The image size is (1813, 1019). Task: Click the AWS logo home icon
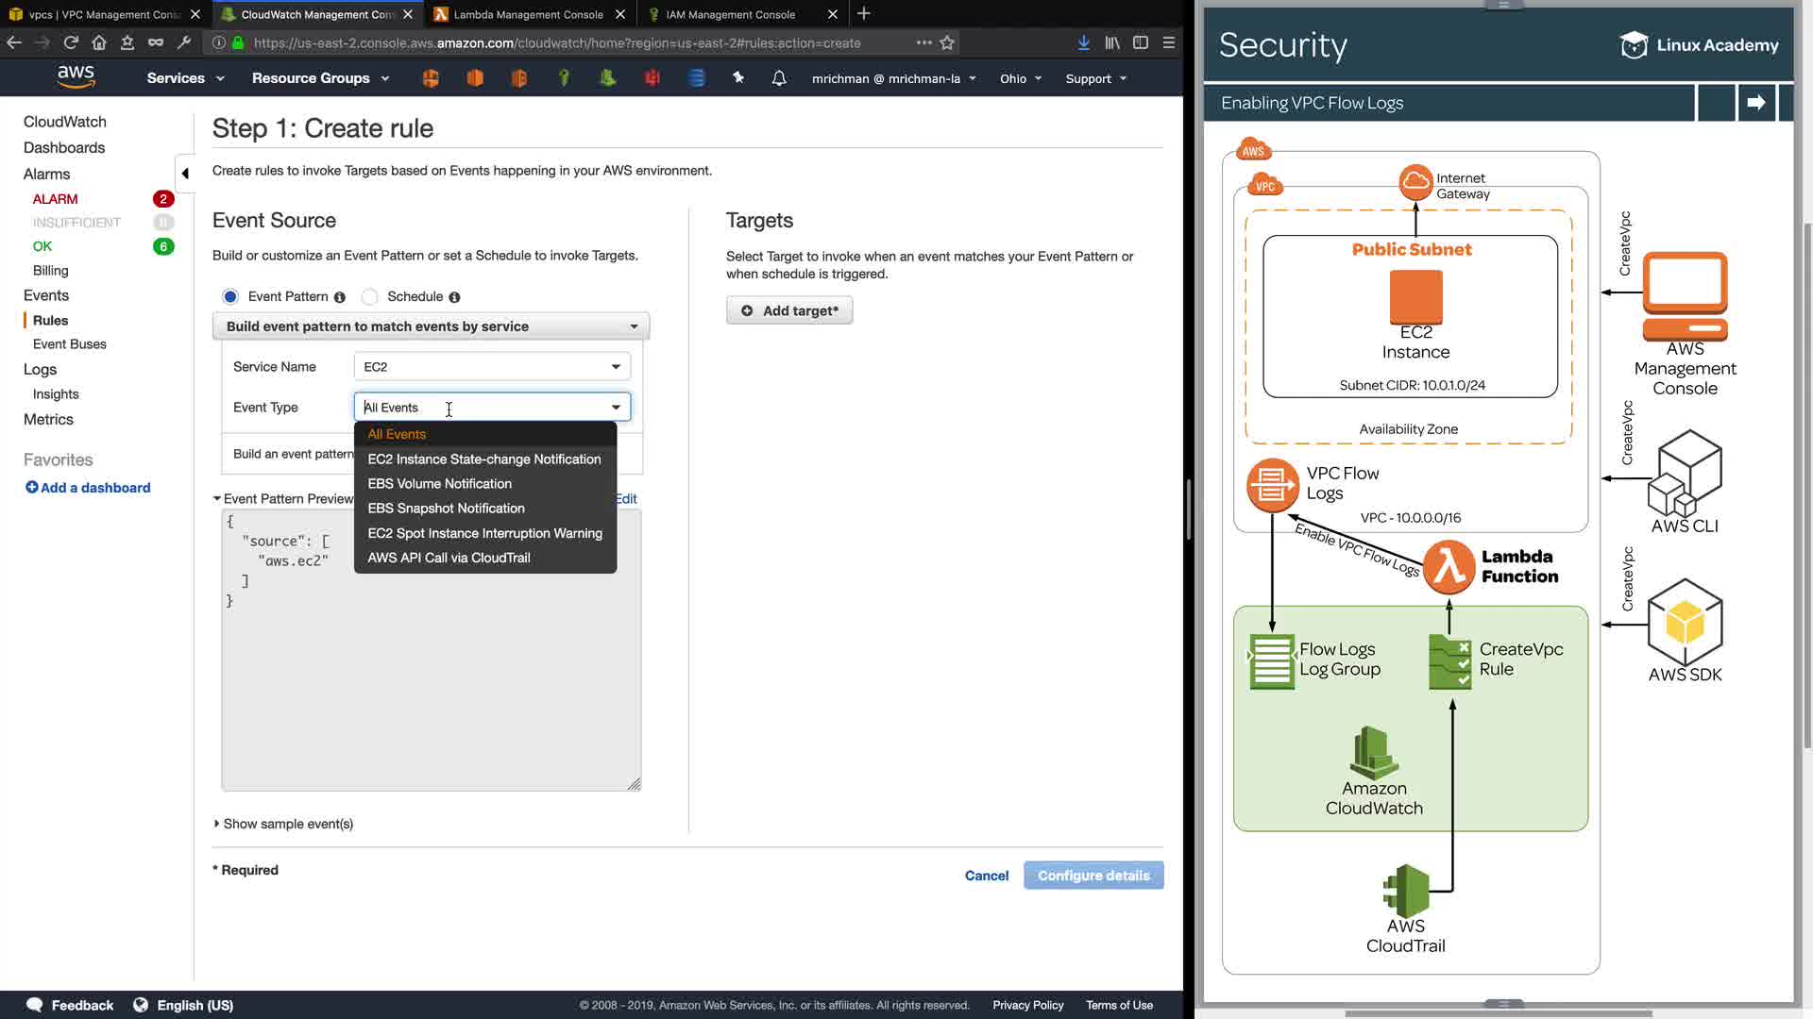click(76, 77)
